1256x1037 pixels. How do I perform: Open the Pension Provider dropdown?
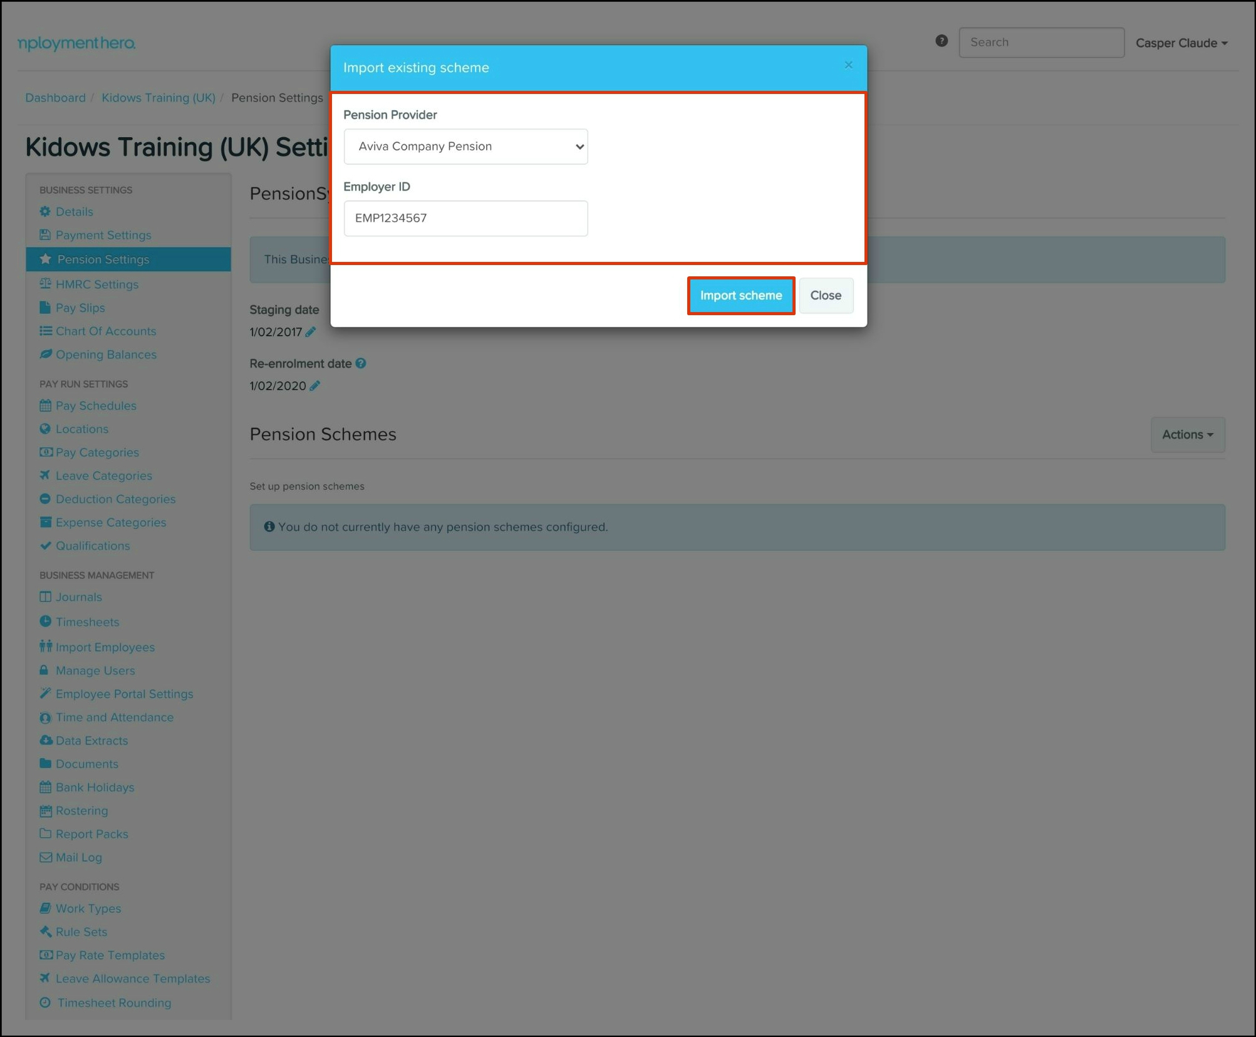(x=465, y=147)
